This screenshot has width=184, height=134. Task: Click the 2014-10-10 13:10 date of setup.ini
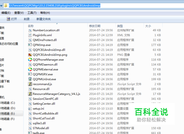click(101, 108)
